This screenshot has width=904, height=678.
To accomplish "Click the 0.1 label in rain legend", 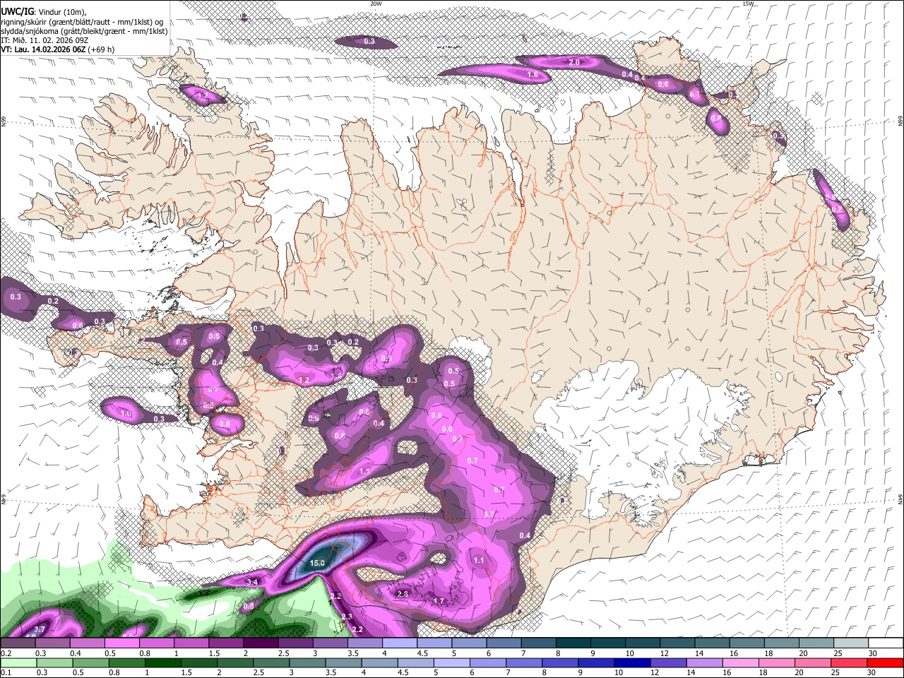I will point(6,672).
